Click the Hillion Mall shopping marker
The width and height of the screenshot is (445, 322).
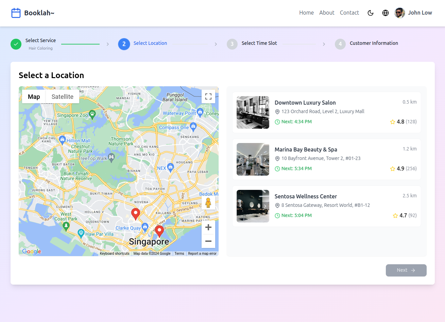(x=62, y=139)
